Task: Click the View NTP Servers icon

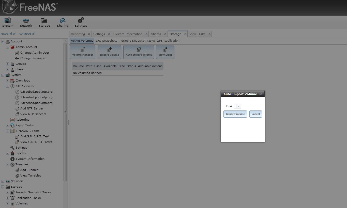Action: (17, 114)
